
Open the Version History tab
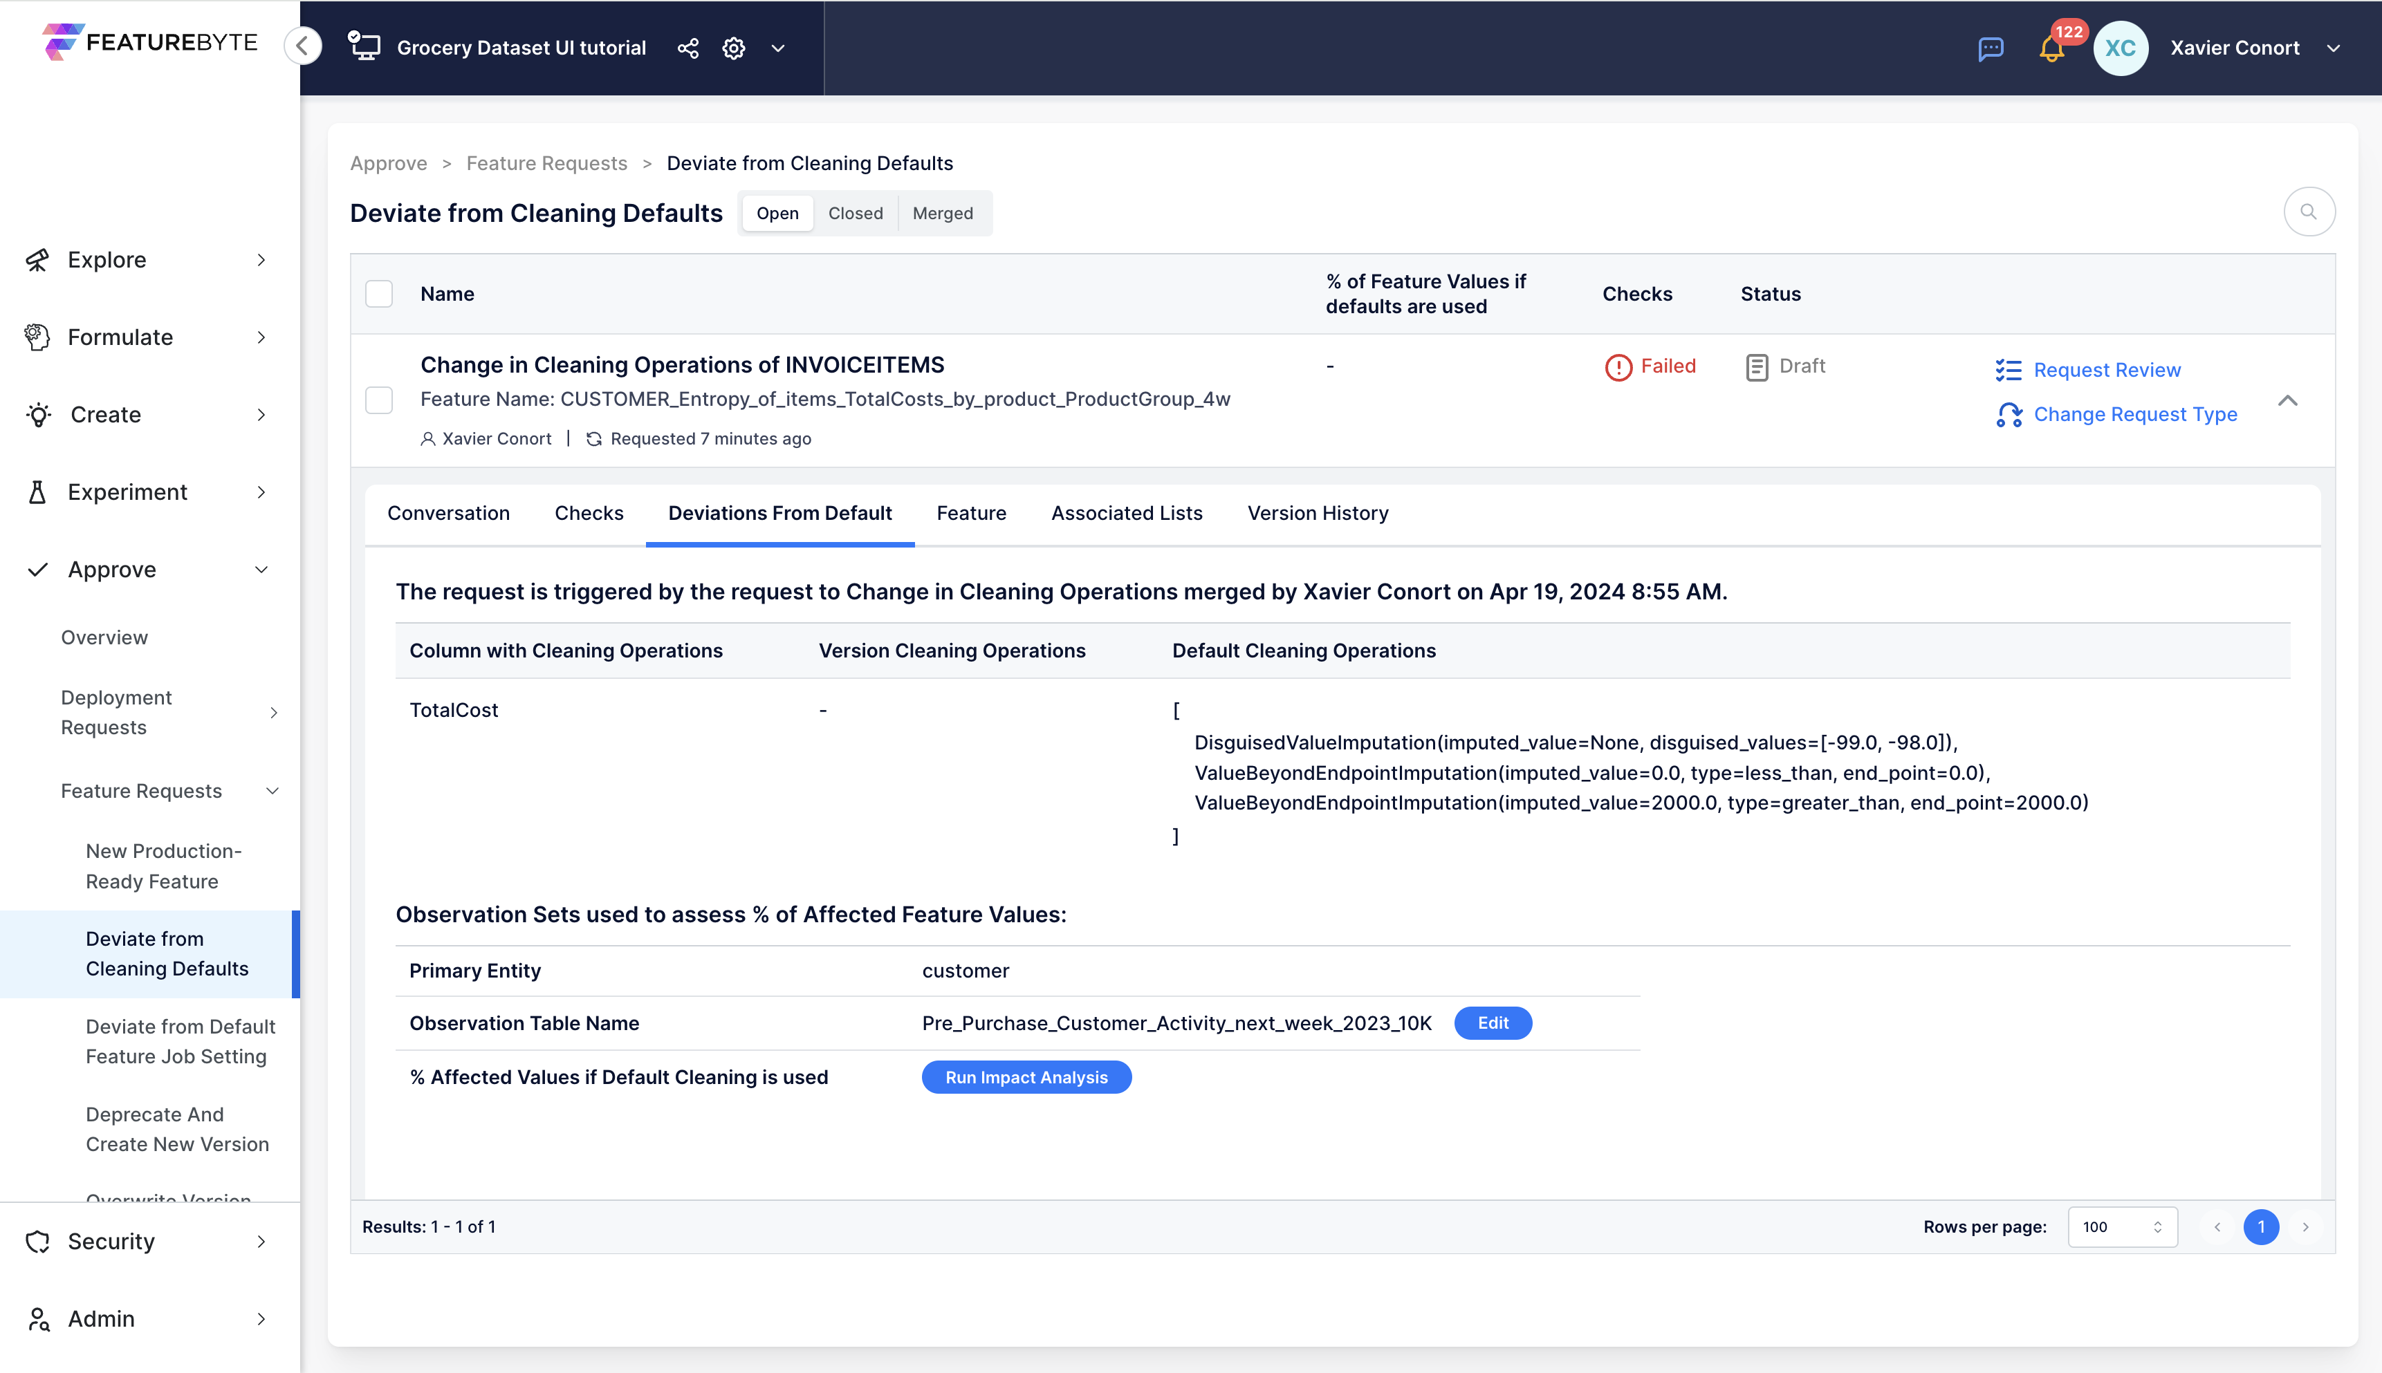click(x=1317, y=513)
